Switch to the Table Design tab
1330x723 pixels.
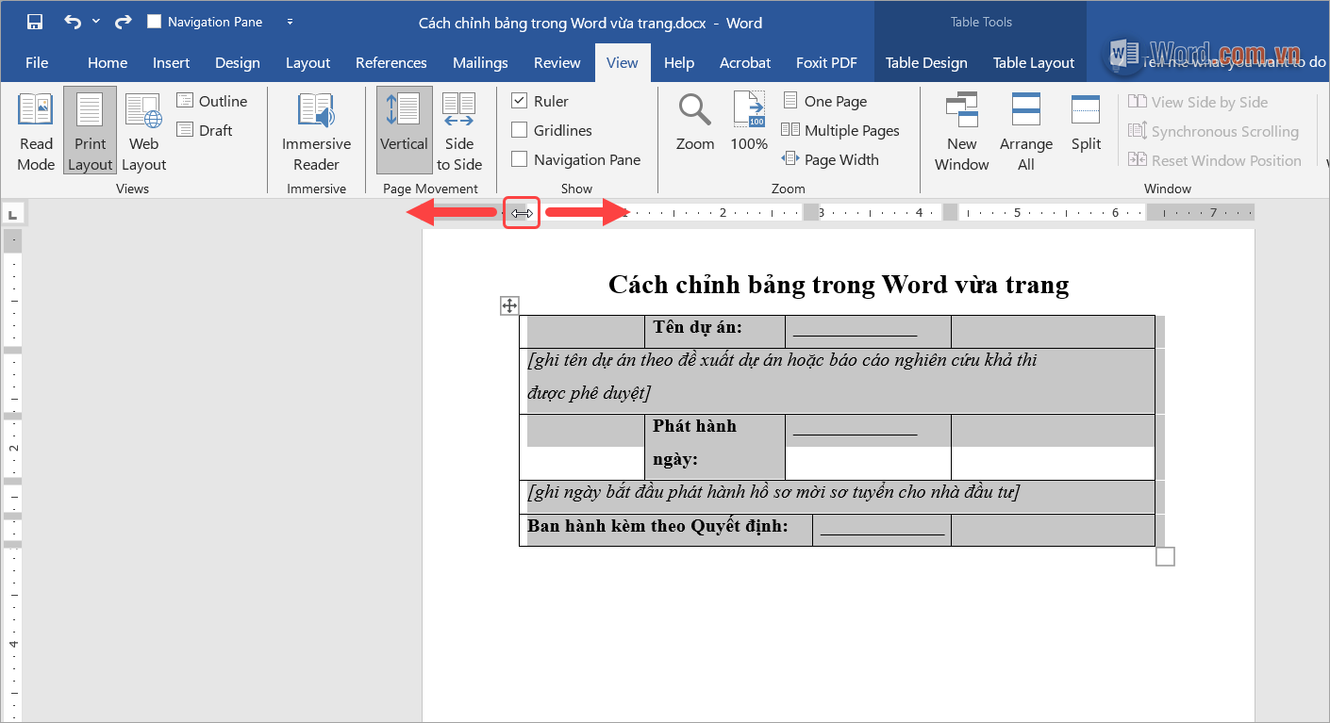[925, 62]
